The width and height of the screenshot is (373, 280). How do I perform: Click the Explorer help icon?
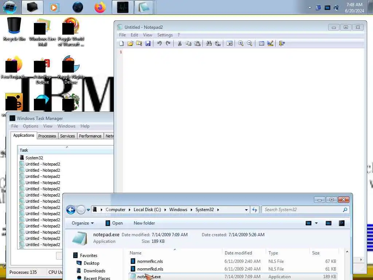point(342,223)
